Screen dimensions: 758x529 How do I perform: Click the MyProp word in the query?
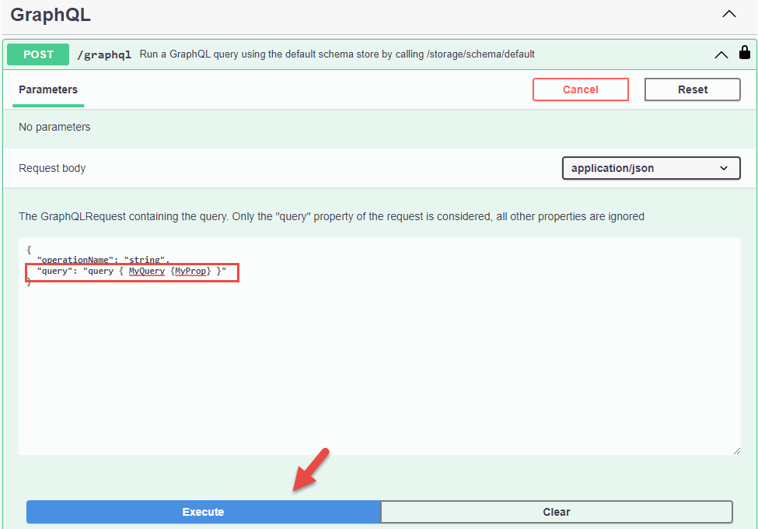click(190, 271)
